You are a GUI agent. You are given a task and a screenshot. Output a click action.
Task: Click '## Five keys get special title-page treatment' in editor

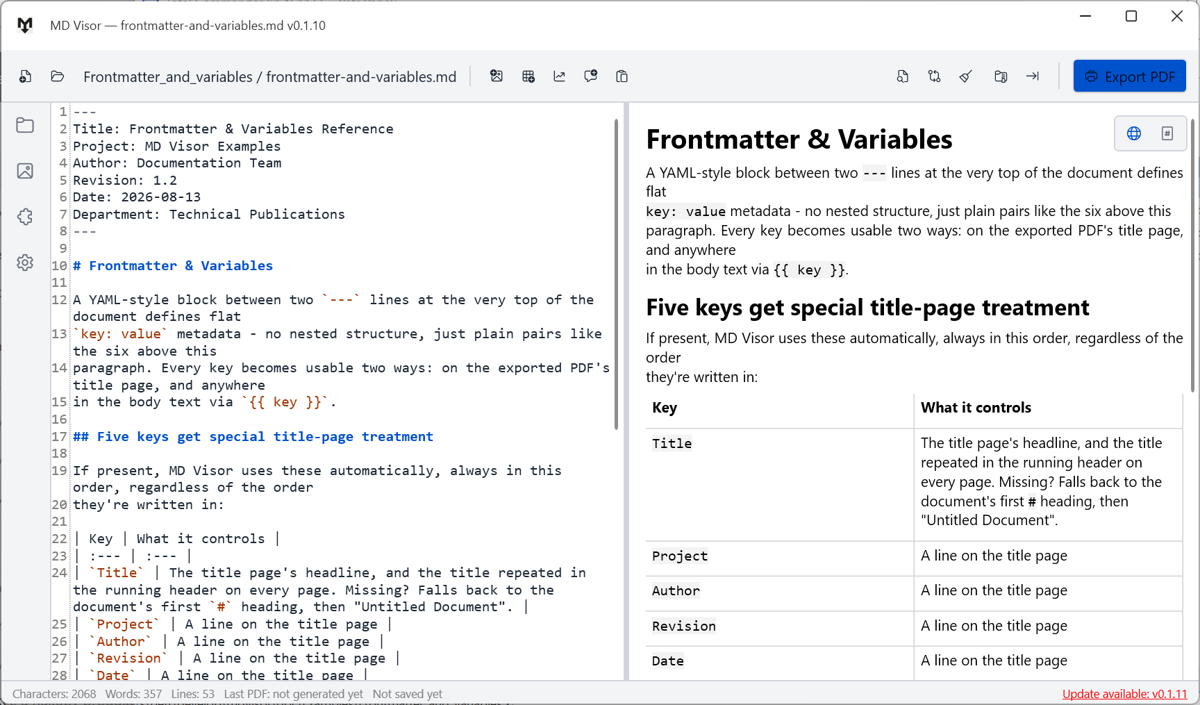click(x=253, y=437)
